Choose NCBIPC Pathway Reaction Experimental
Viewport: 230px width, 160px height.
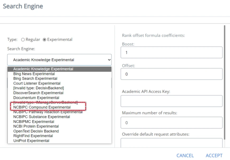48,112
